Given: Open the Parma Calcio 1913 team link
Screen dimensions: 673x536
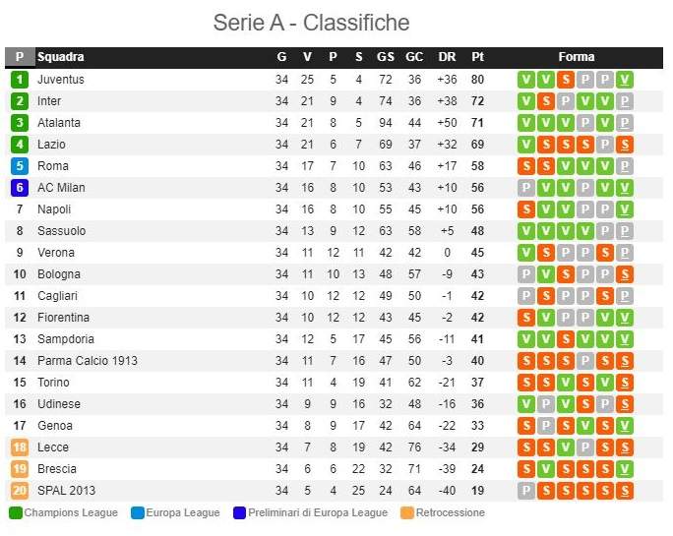Looking at the screenshot, I should click(x=88, y=361).
